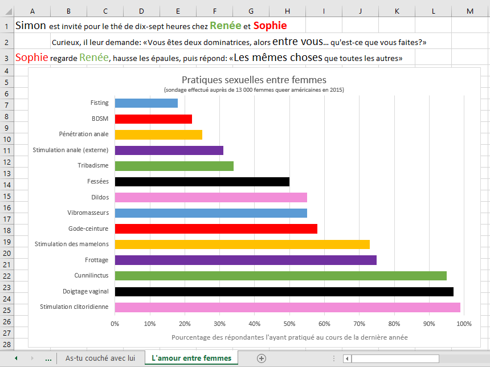Switch to the "As-tu couché avec lui" sheet
This screenshot has height=367, width=490.
coord(100,358)
